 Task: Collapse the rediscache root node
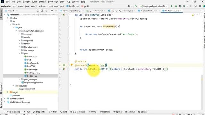(5, 15)
